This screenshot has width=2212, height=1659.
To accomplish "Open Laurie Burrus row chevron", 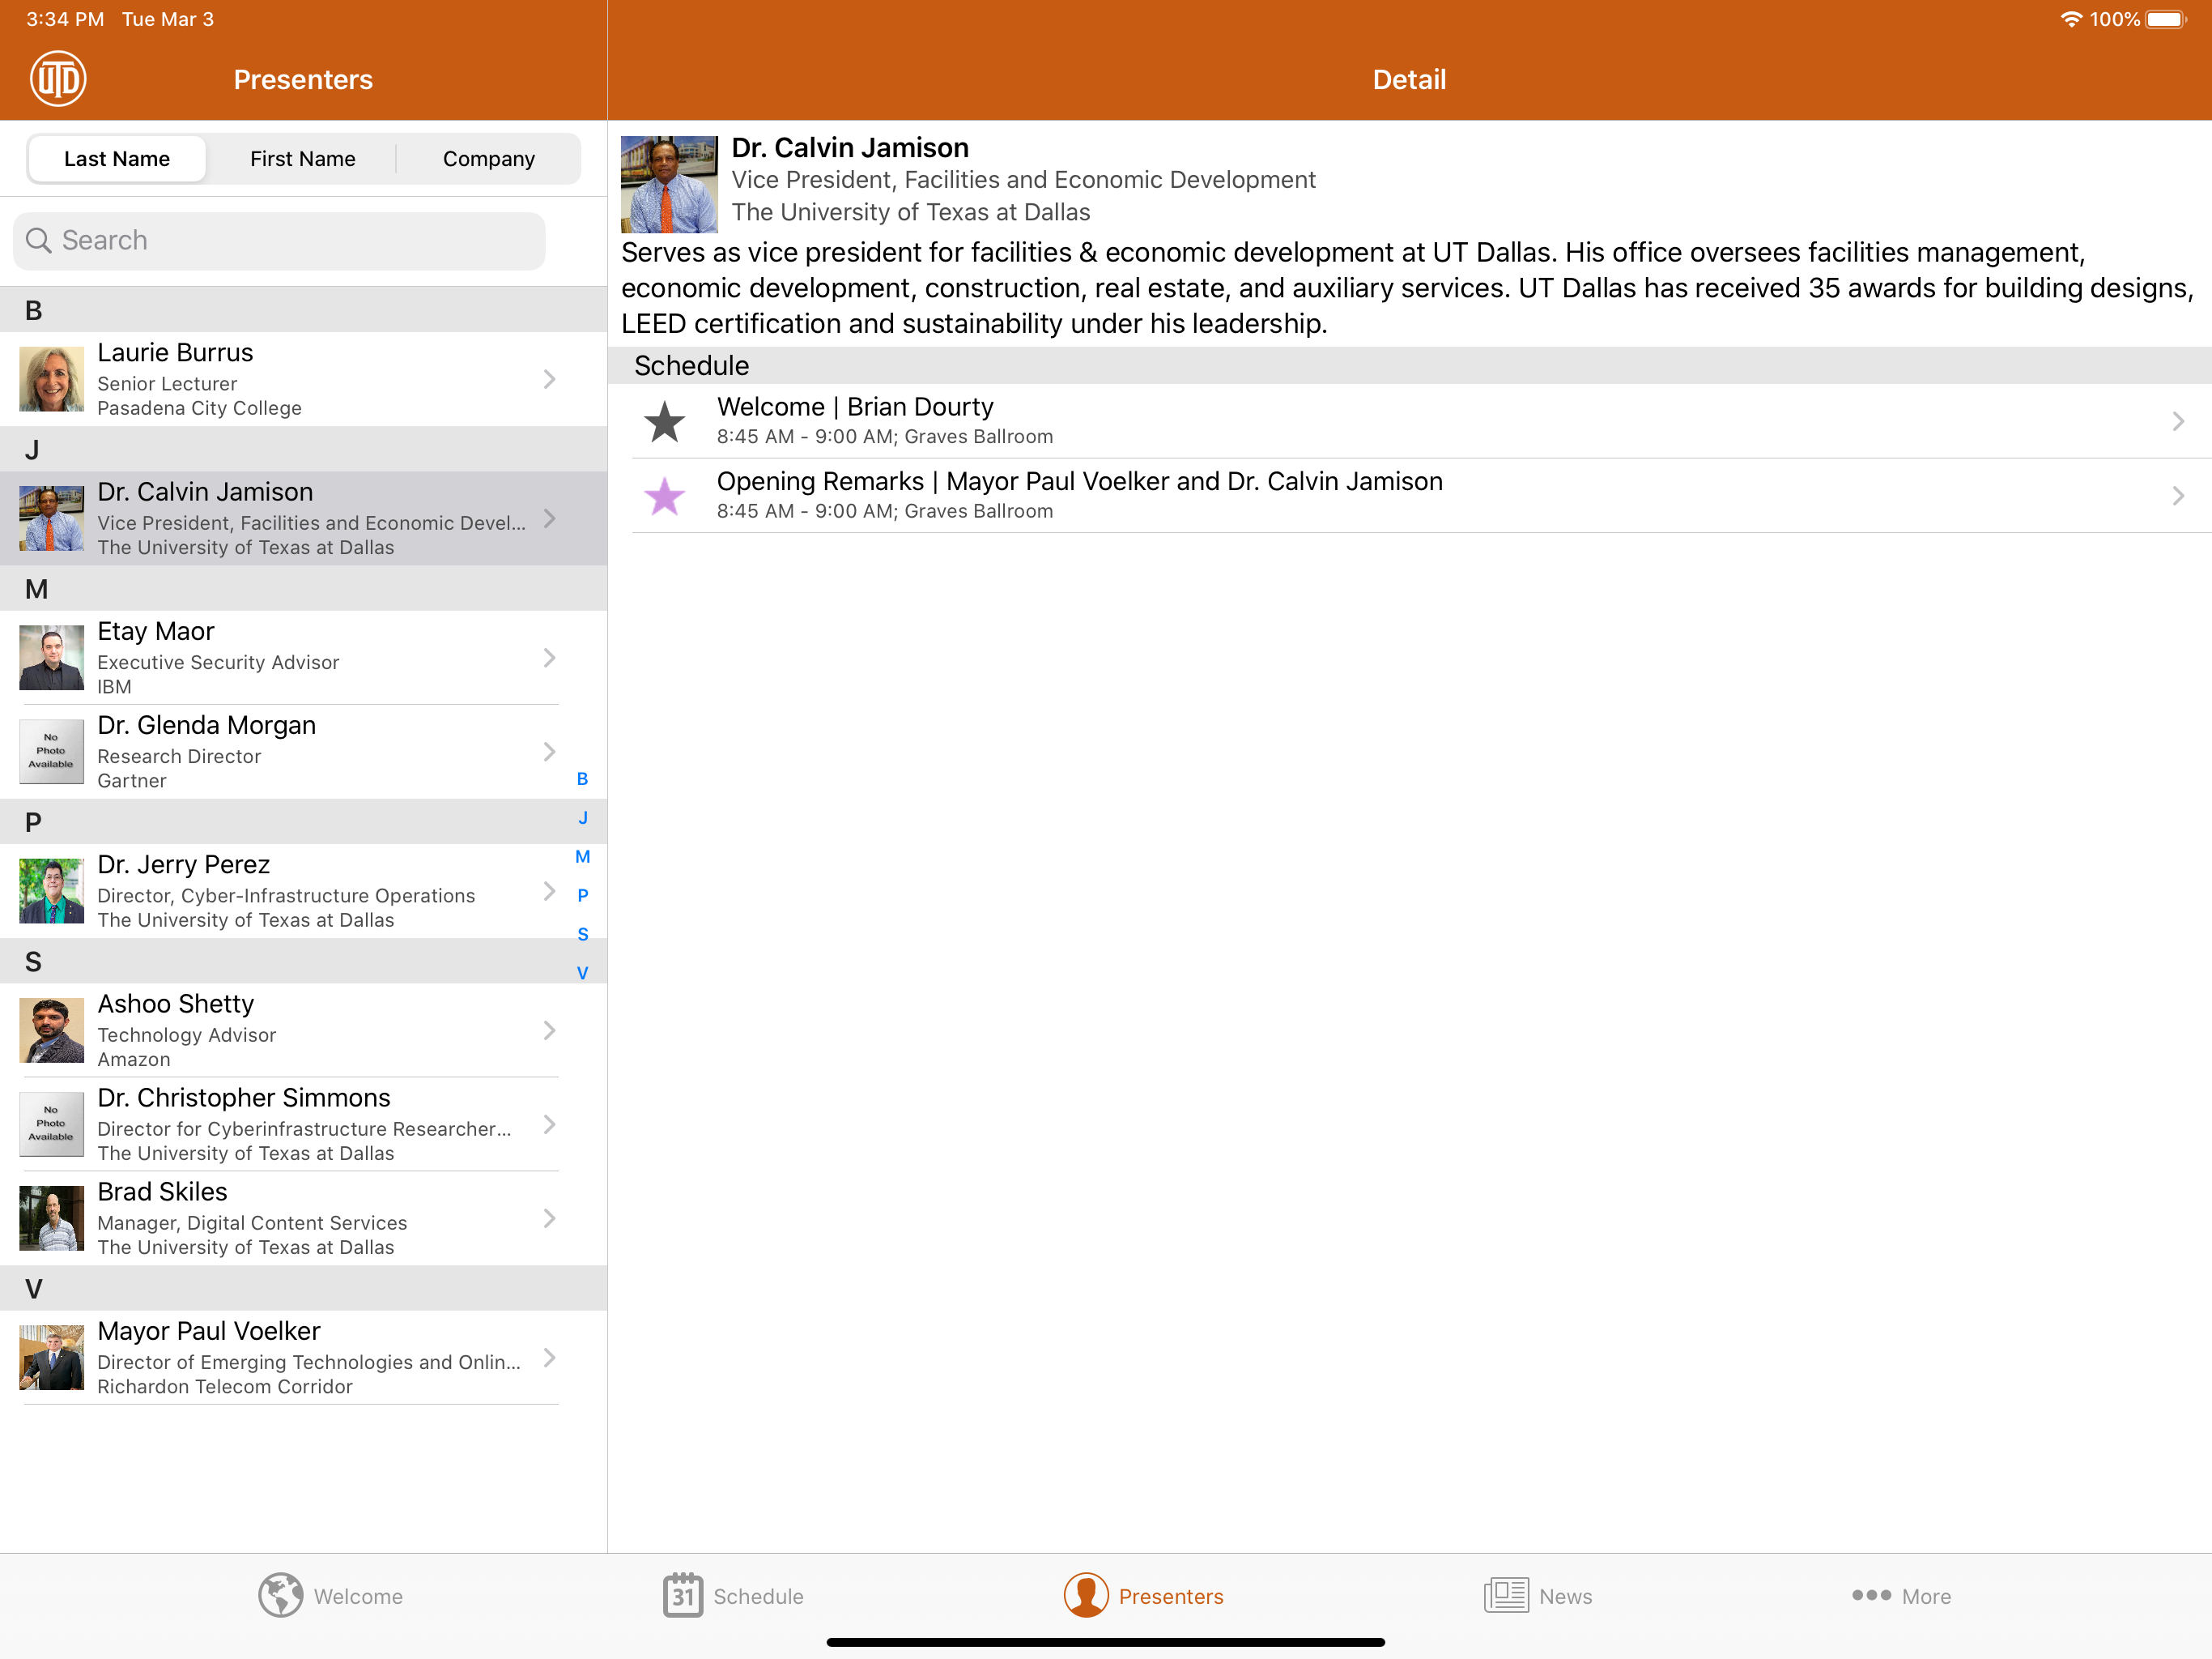I will point(549,379).
